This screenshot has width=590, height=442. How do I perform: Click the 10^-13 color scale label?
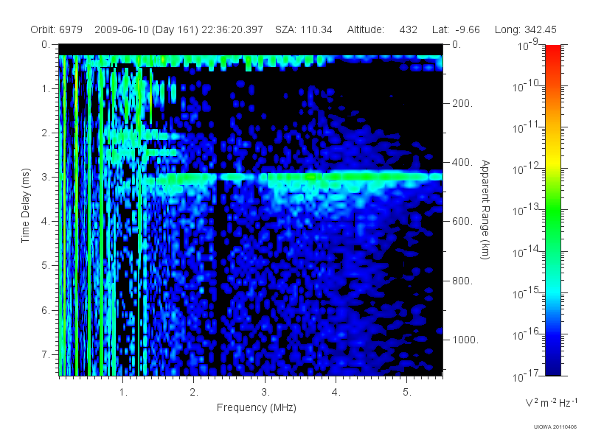(527, 210)
